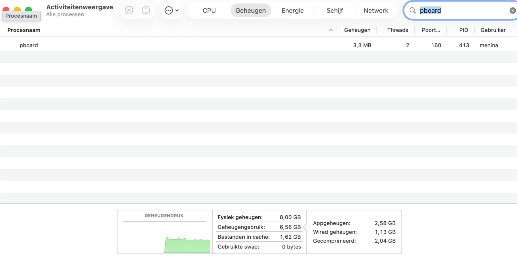Image resolution: width=517 pixels, height=257 pixels.
Task: Click the force quit (X) icon
Action: click(129, 10)
